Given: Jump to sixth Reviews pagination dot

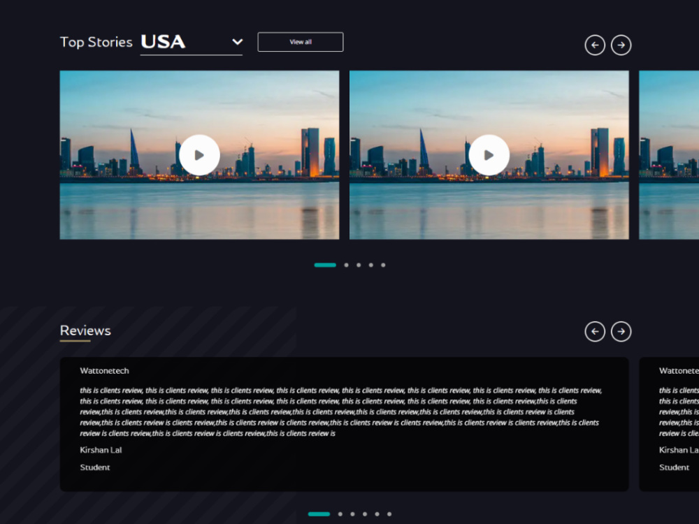Looking at the screenshot, I should 389,514.
